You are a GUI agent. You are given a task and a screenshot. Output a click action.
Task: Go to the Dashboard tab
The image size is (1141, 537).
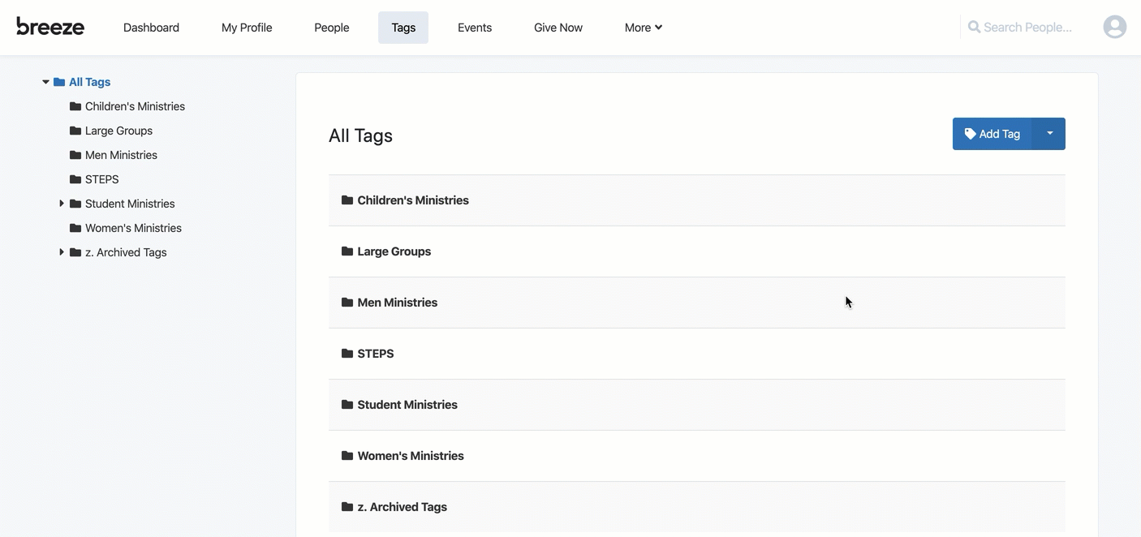point(151,28)
